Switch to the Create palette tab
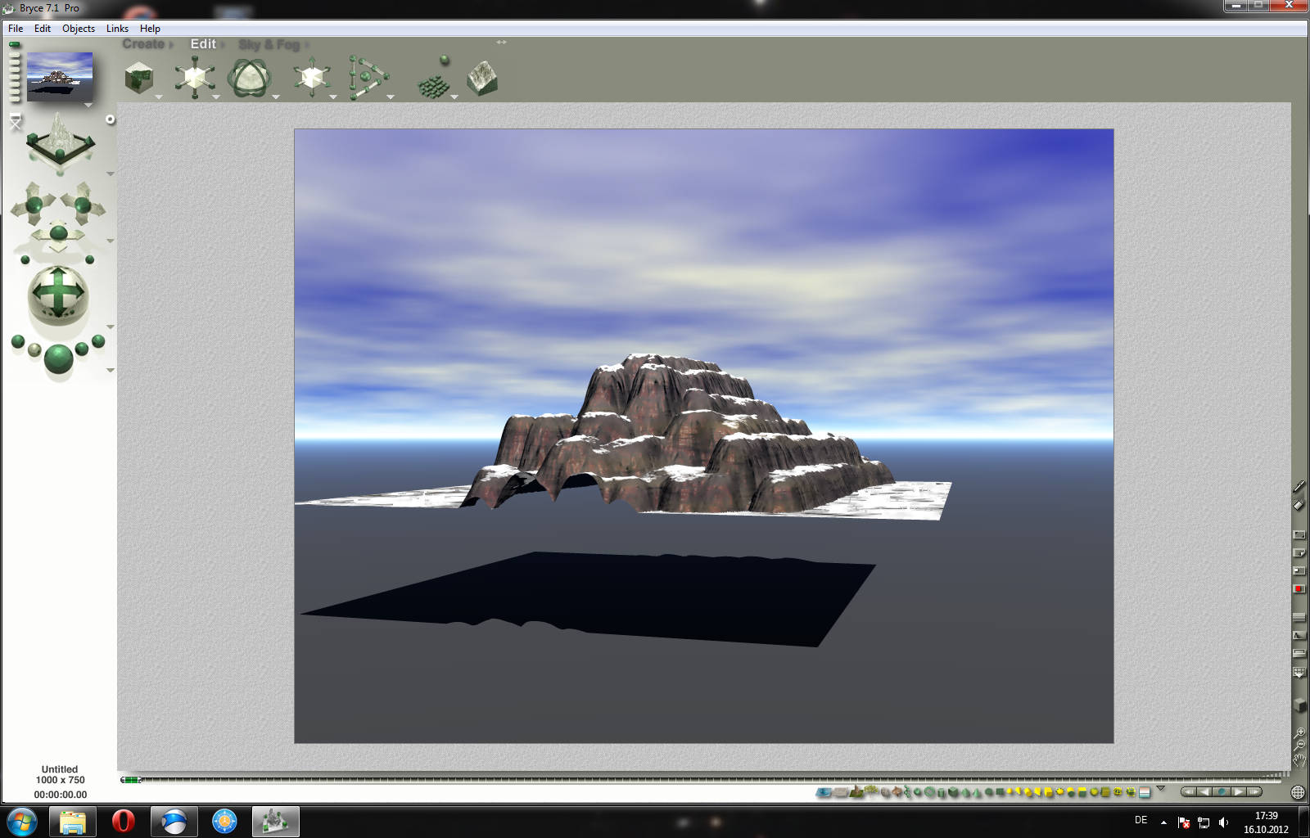Image resolution: width=1310 pixels, height=838 pixels. tap(143, 44)
